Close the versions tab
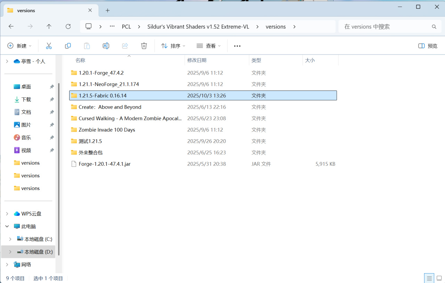 coord(90,10)
